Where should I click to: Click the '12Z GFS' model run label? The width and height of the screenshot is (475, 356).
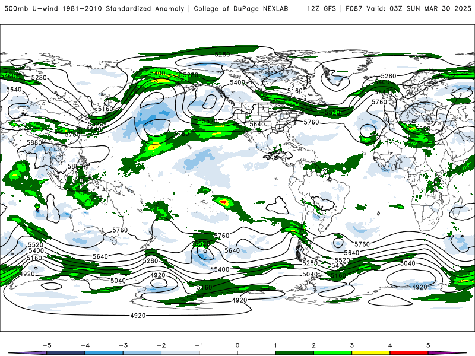(321, 8)
